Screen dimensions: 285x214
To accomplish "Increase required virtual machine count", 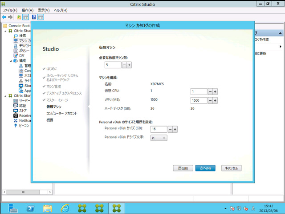I will pos(129,65).
